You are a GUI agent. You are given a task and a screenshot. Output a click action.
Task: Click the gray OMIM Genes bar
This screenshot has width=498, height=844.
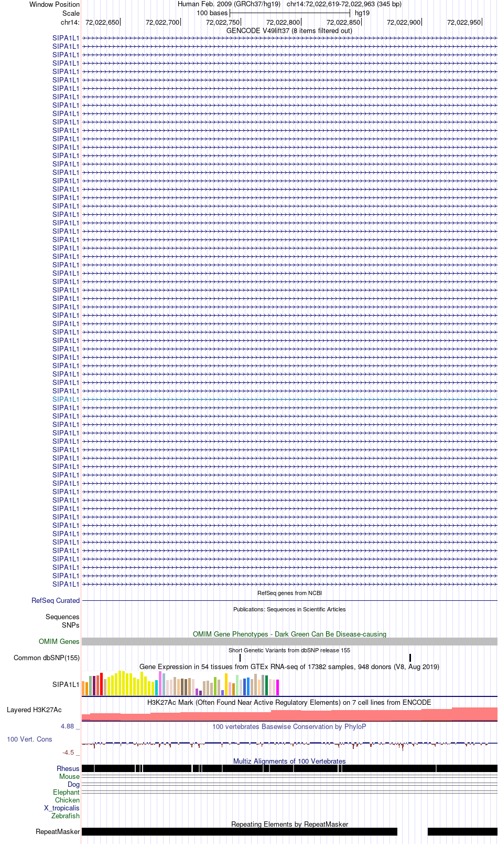click(x=289, y=642)
